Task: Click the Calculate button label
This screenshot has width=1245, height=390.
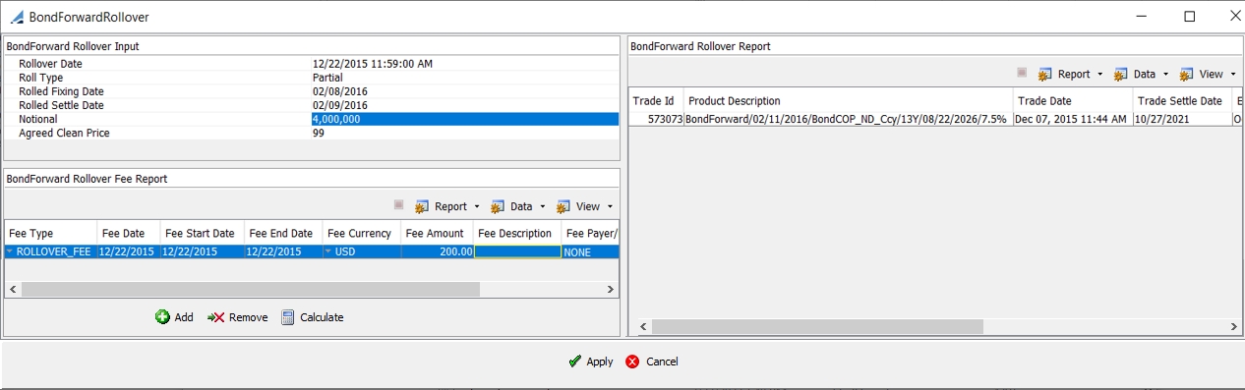Action: pos(322,317)
